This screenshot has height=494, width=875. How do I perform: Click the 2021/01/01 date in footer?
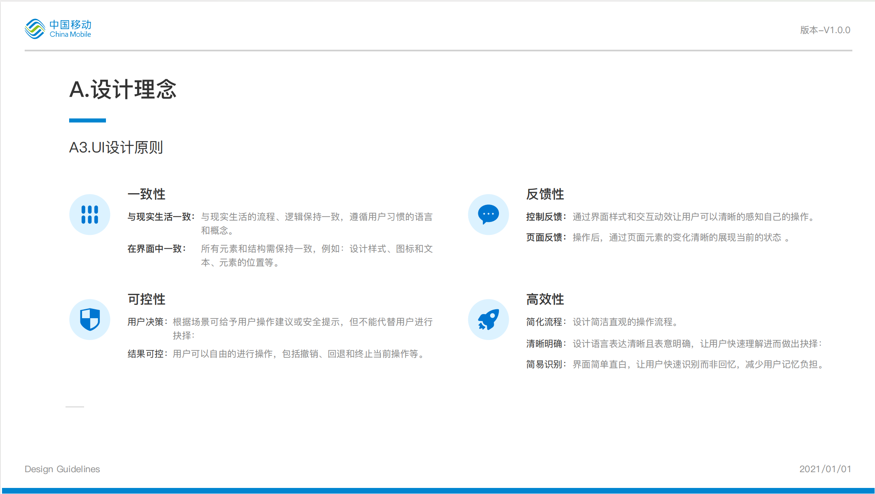(x=825, y=469)
